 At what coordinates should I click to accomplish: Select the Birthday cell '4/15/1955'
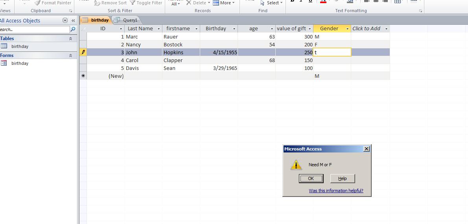(219, 52)
